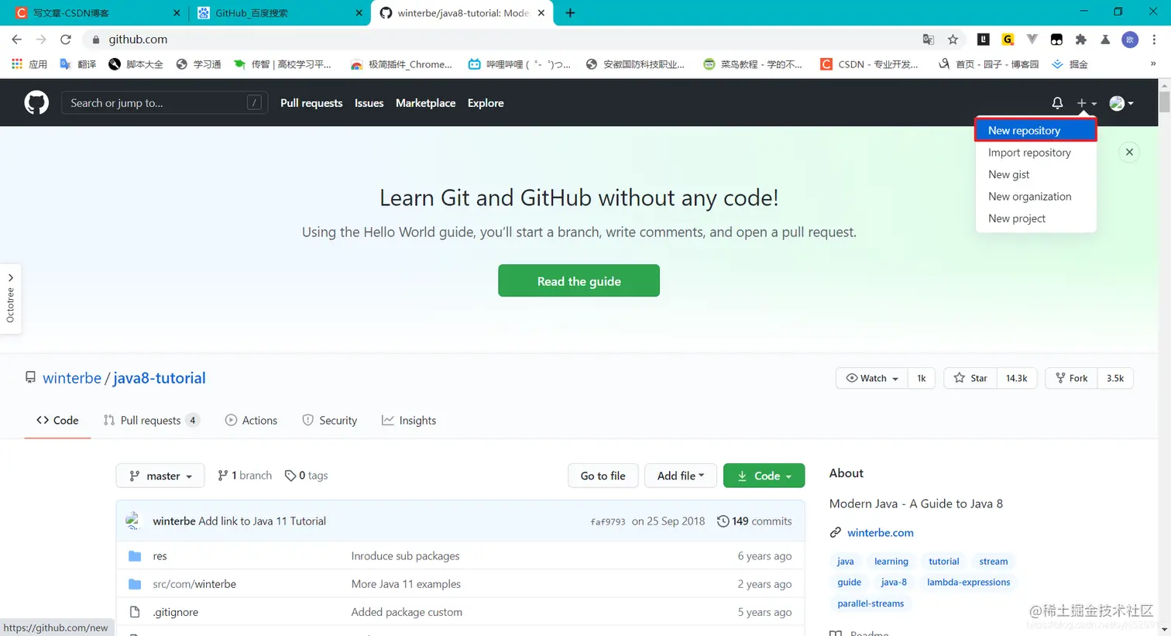This screenshot has width=1171, height=636.
Task: Select New gist menu item
Action: click(1035, 174)
